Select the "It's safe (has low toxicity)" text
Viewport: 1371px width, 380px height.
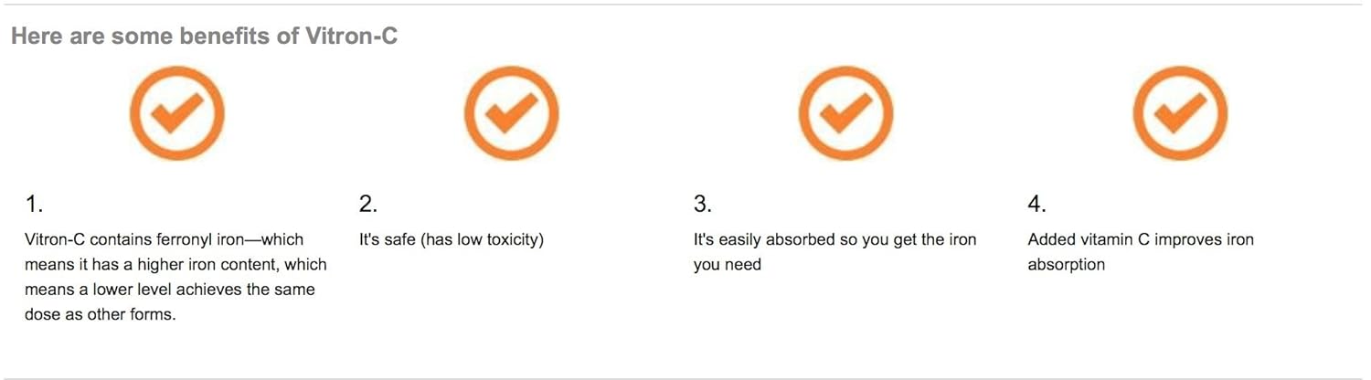point(452,240)
